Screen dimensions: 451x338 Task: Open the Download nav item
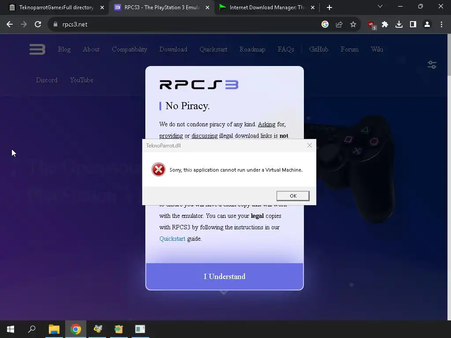[x=173, y=49]
